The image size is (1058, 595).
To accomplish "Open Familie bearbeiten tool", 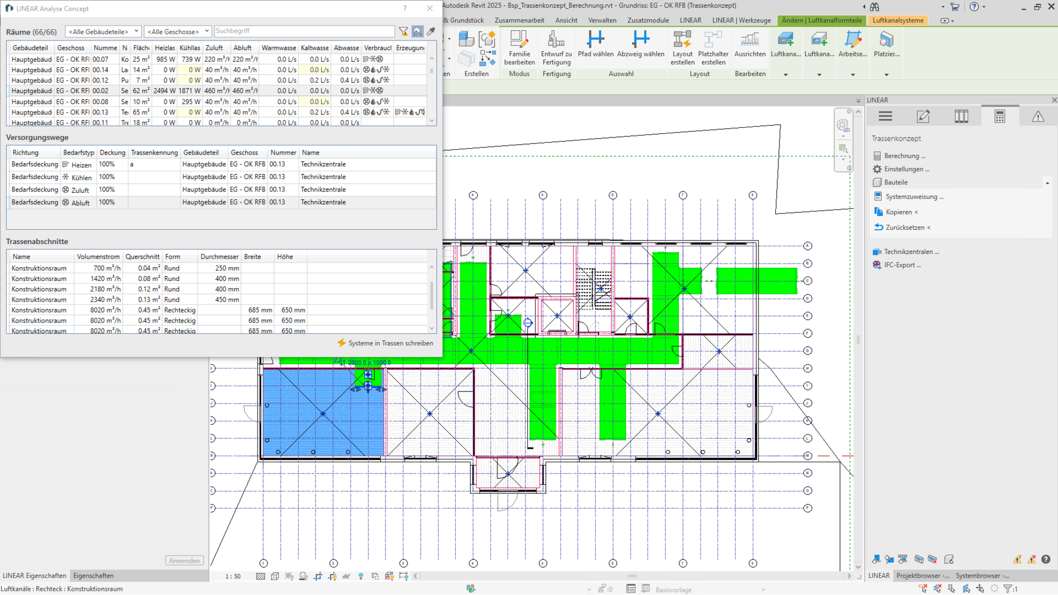I will [519, 48].
